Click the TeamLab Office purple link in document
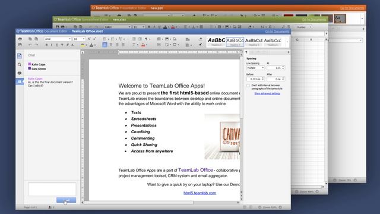The image size is (380, 214). [195, 170]
